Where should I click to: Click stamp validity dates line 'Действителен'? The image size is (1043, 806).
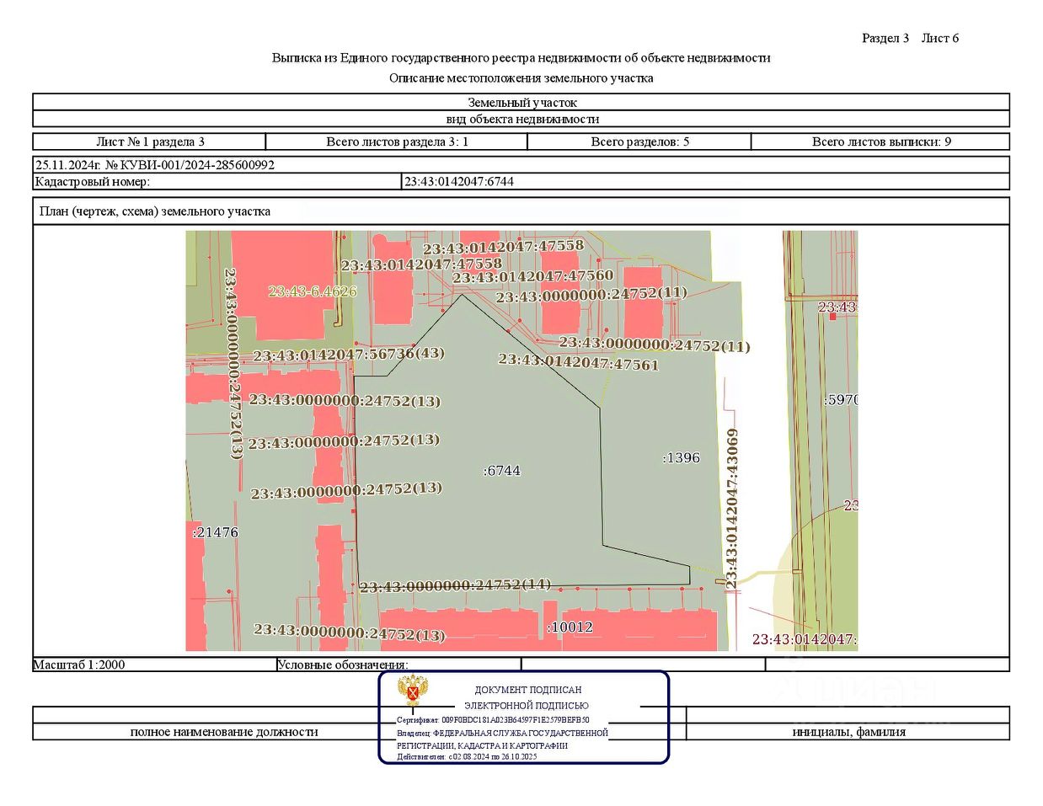(467, 756)
